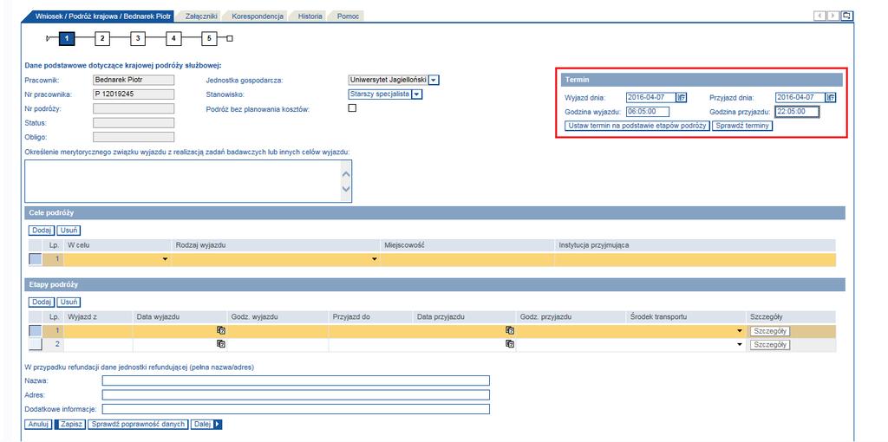Click Sprawdź poprawność danych button
Viewport: 888px width, 442px height.
tap(138, 424)
